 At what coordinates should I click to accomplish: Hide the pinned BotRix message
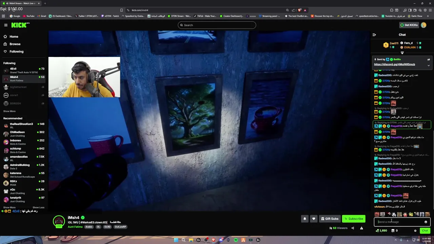tap(429, 59)
